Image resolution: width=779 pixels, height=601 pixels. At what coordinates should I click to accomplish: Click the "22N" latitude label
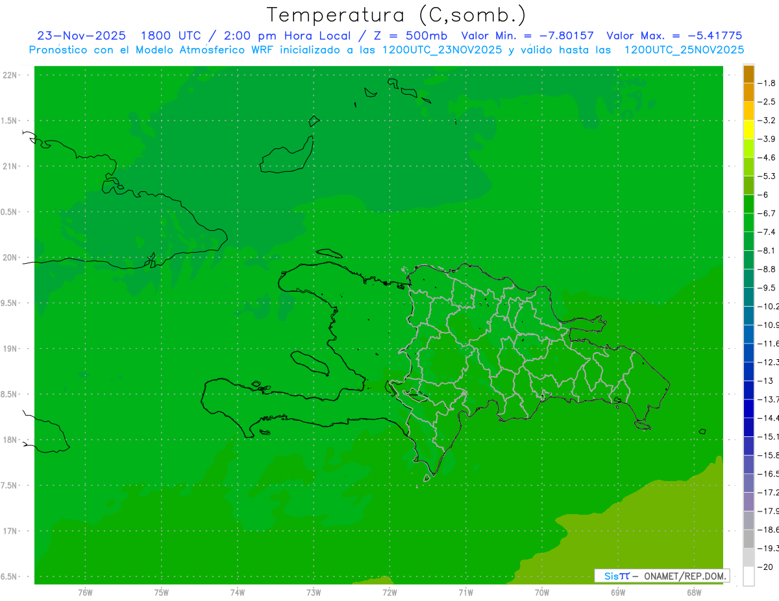(9, 75)
